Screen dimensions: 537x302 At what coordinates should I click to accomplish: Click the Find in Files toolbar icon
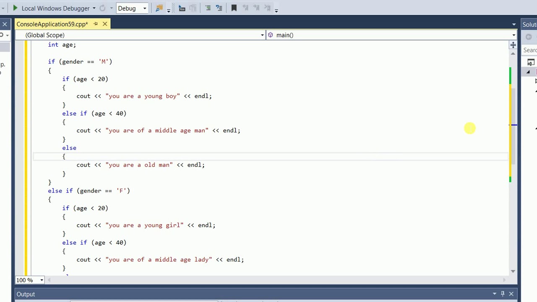click(x=159, y=8)
